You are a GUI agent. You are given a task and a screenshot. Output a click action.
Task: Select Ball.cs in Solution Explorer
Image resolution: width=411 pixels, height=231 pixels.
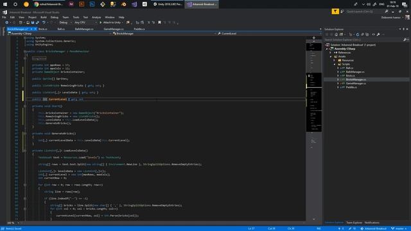pyautogui.click(x=349, y=68)
